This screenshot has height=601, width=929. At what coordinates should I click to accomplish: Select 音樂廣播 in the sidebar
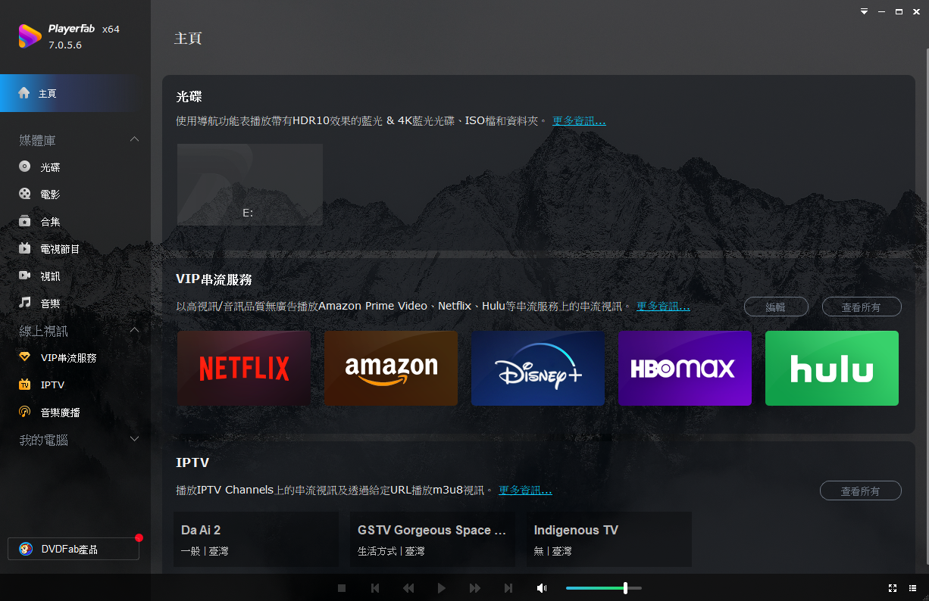click(x=60, y=412)
